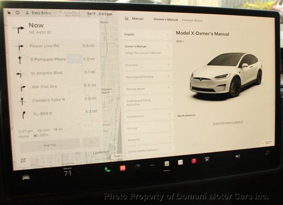This screenshot has width=283, height=205.
Task: Tap the Manual 71 cabin temperature
Action: 68,171
